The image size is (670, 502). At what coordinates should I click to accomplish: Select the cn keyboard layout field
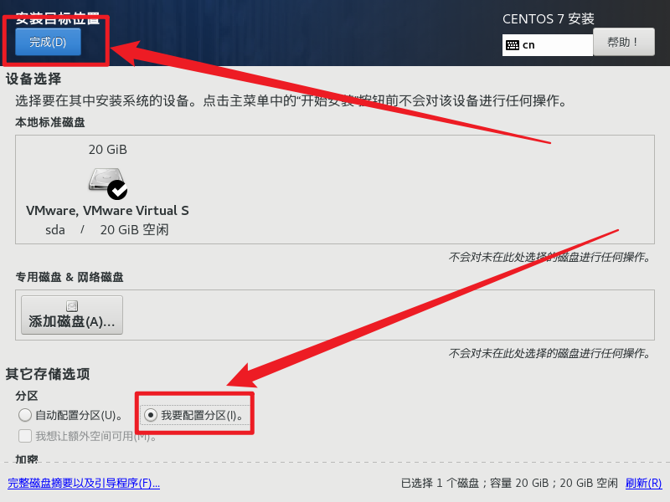[548, 45]
